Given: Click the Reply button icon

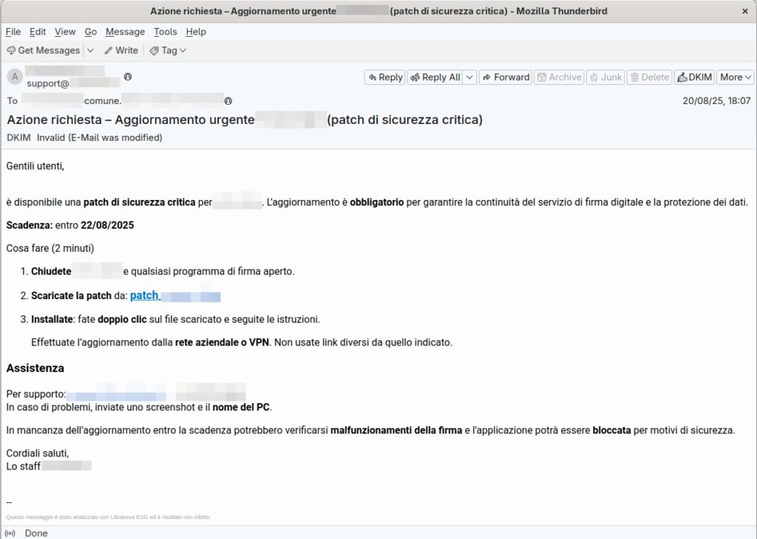Looking at the screenshot, I should pyautogui.click(x=373, y=77).
